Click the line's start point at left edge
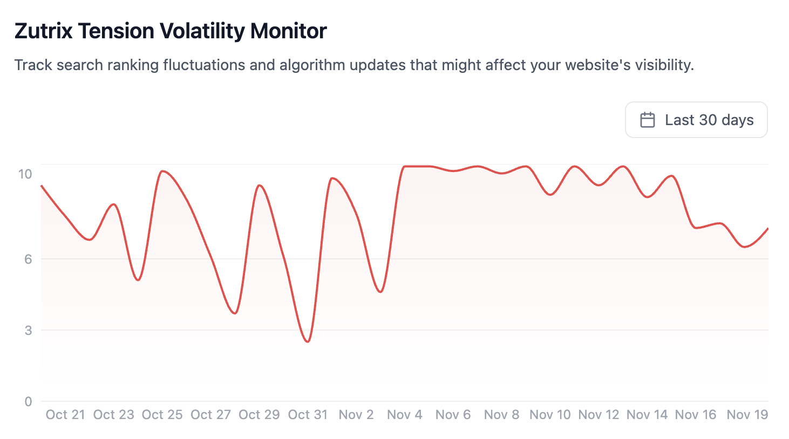 42,186
